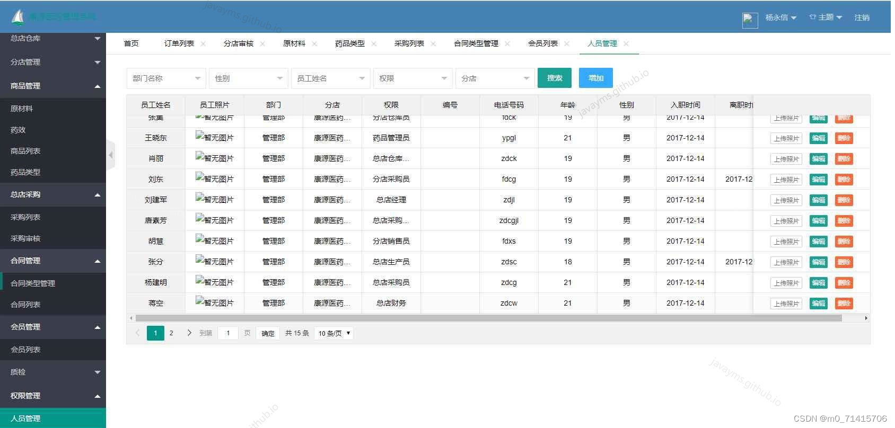Viewport: 895px width, 428px height.
Task: Collapse the 合同管理 sidebar menu
Action: (53, 261)
